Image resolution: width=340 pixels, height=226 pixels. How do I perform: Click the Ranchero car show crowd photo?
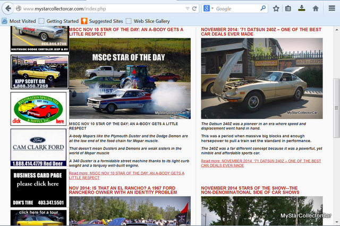[130, 211]
